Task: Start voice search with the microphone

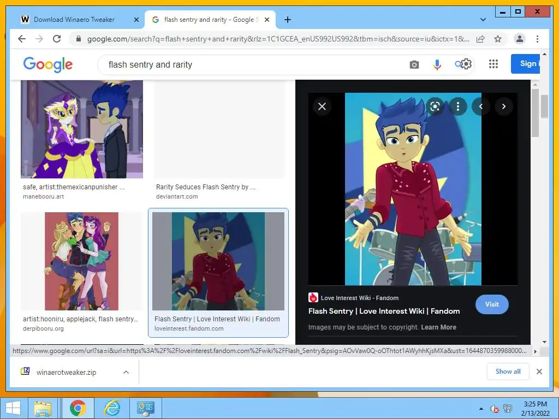Action: tap(437, 64)
